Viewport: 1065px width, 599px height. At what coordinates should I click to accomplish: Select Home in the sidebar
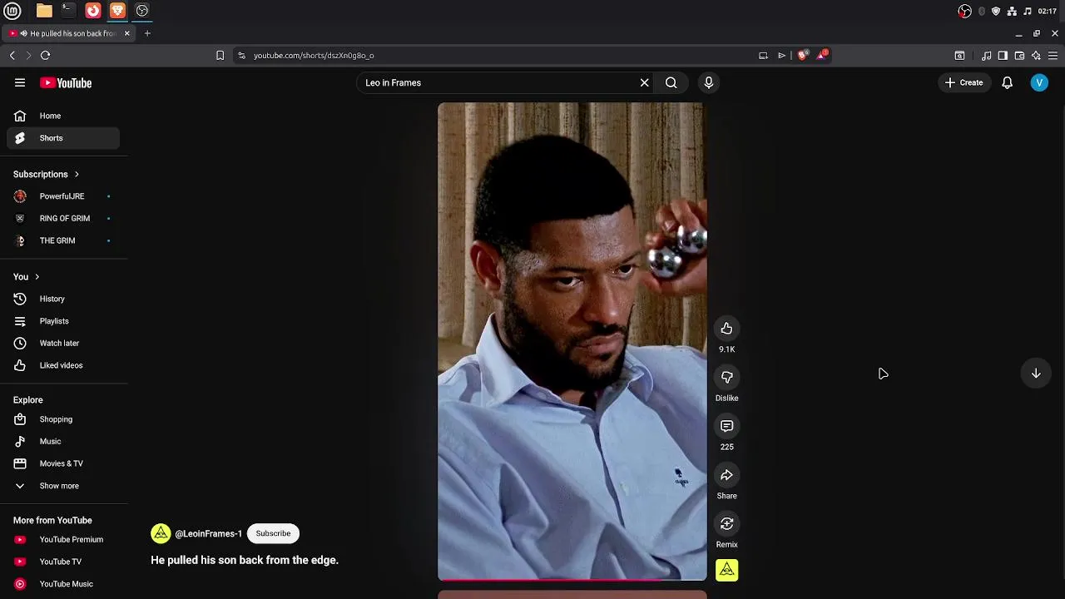pos(63,116)
